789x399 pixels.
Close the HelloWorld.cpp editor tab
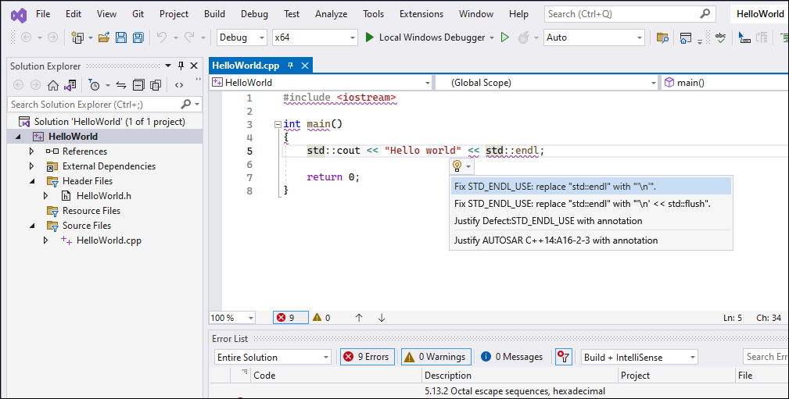point(305,66)
